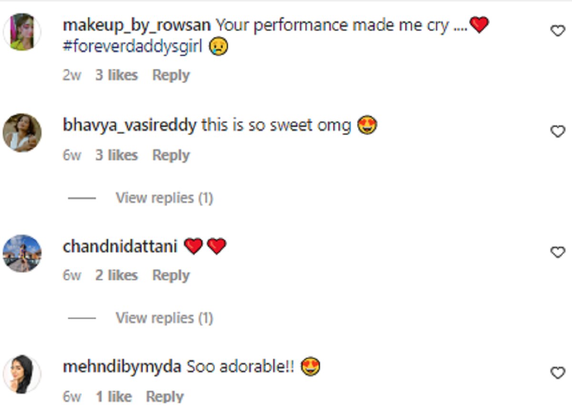Like makeup_by_rowsan's comment with the heart
Screen dimensions: 572x407
pos(557,31)
